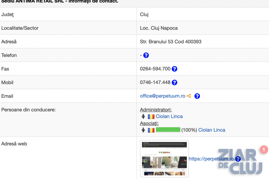The width and height of the screenshot is (269, 179).
Task: Click the help icon next to https://perpetuum.ro
Action: pyautogui.click(x=238, y=159)
